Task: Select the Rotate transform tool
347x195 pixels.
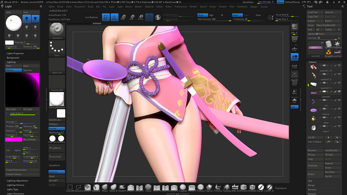Action: (x=141, y=17)
